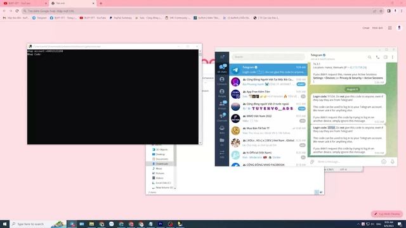Select Downloads in File Explorer navigation pane
This screenshot has height=228, width=406.
tap(162, 163)
